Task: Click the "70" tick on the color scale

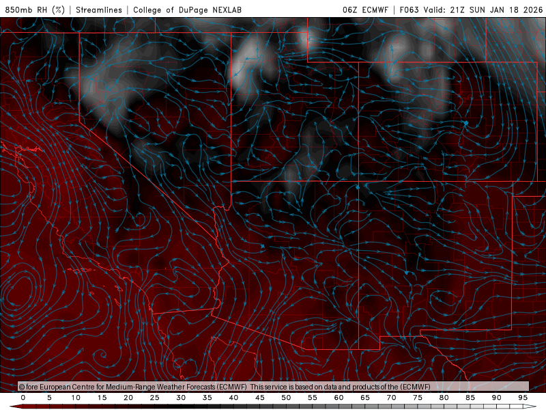Action: 391,398
